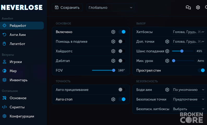The width and height of the screenshot is (207, 125).
Task: Open the Основное sidebar item
Action: click(22, 98)
